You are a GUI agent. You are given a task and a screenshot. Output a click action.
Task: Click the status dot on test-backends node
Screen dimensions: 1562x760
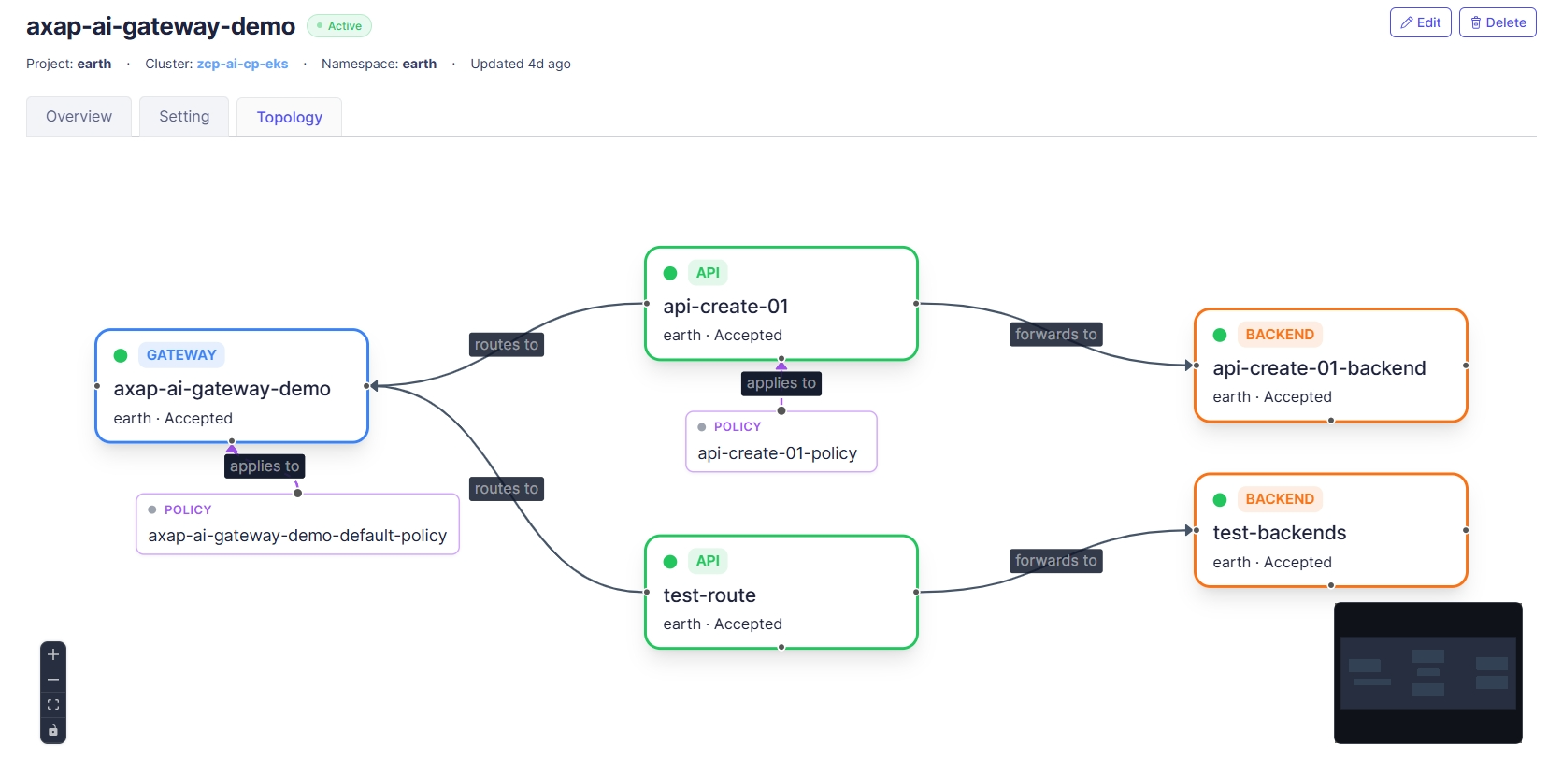[1220, 499]
